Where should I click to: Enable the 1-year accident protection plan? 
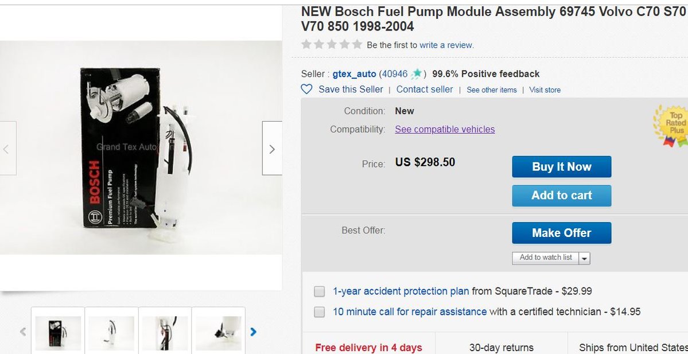319,291
